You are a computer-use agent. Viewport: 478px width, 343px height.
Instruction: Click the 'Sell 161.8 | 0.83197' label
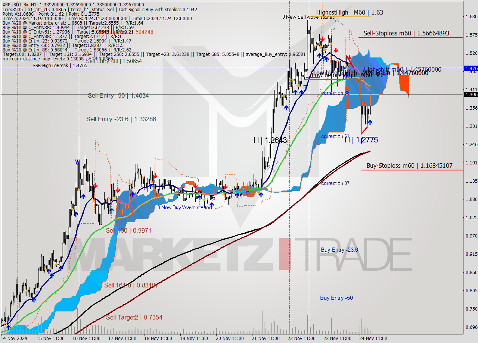tap(131, 285)
